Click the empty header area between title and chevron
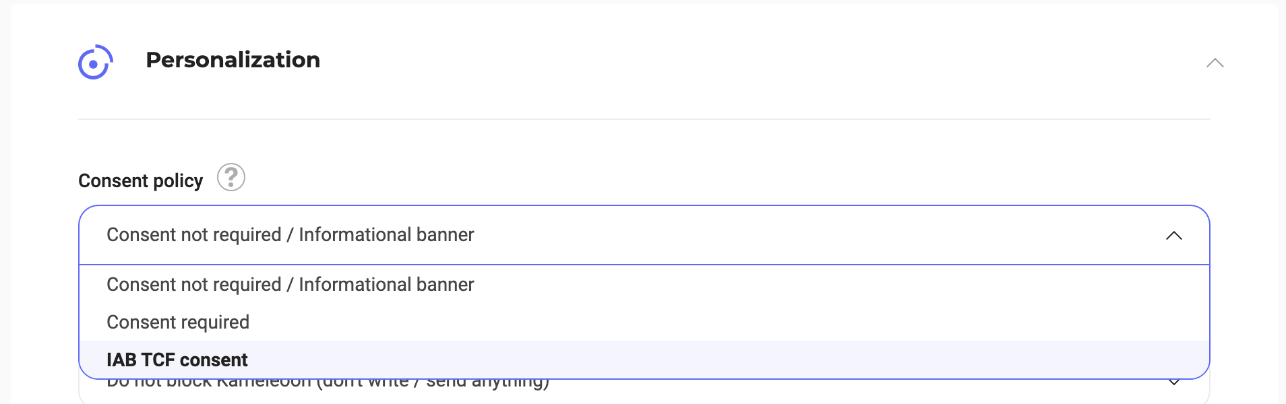 [x=741, y=61]
